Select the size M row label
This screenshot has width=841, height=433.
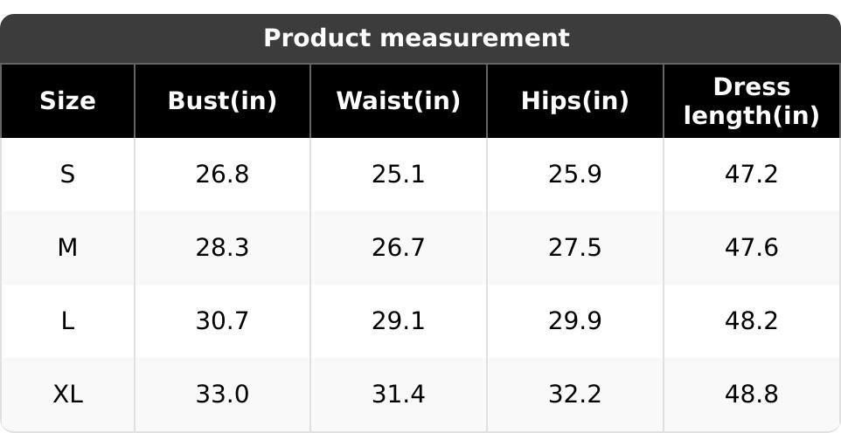tap(67, 248)
